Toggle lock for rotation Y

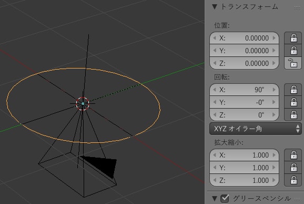tap(293, 102)
